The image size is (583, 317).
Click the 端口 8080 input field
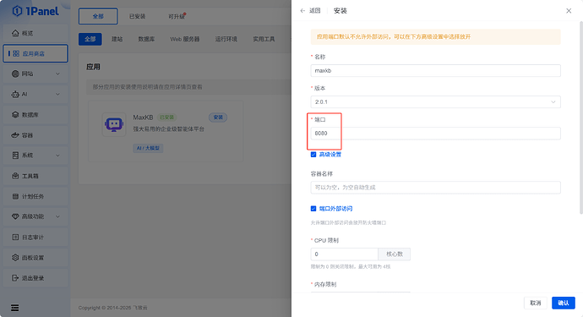[x=435, y=134]
